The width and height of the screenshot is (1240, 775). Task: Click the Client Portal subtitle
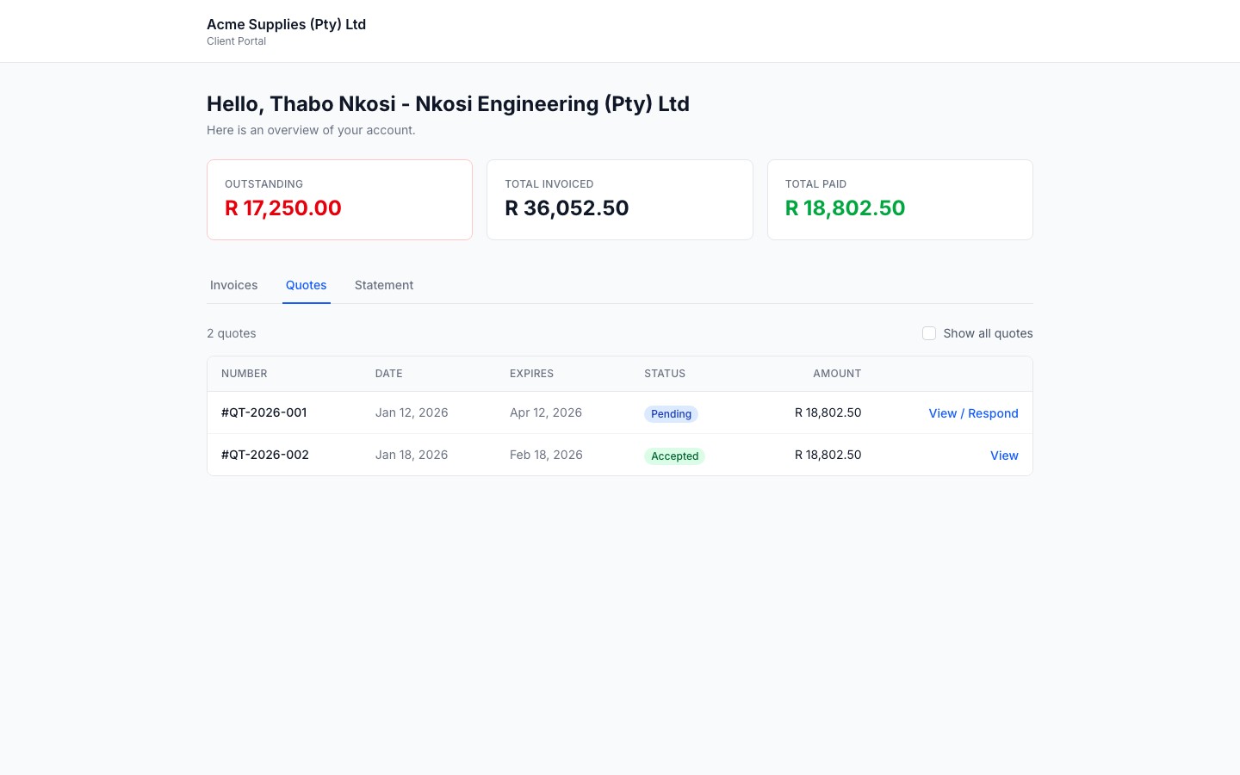[x=236, y=40]
